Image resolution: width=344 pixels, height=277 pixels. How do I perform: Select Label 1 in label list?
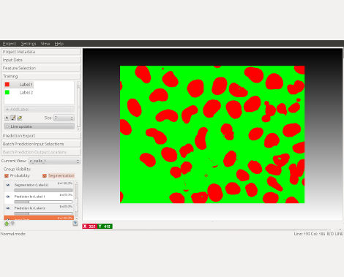click(26, 85)
